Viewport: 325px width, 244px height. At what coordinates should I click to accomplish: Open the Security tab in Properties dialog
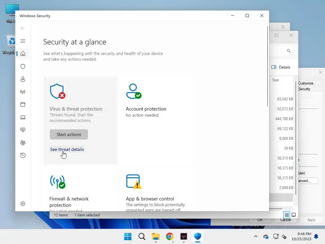coord(304,89)
